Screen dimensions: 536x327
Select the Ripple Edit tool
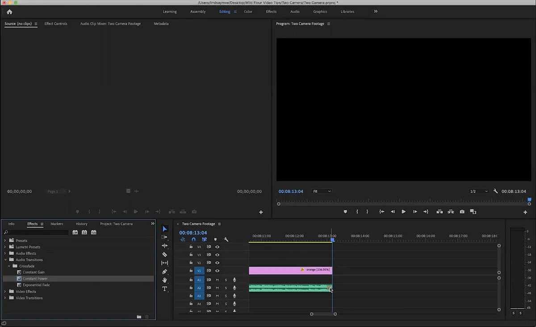(x=164, y=246)
